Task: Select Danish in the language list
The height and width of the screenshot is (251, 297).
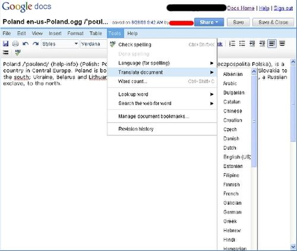Action: [x=231, y=139]
